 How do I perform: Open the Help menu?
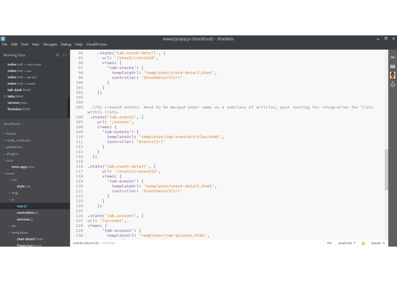click(x=79, y=45)
